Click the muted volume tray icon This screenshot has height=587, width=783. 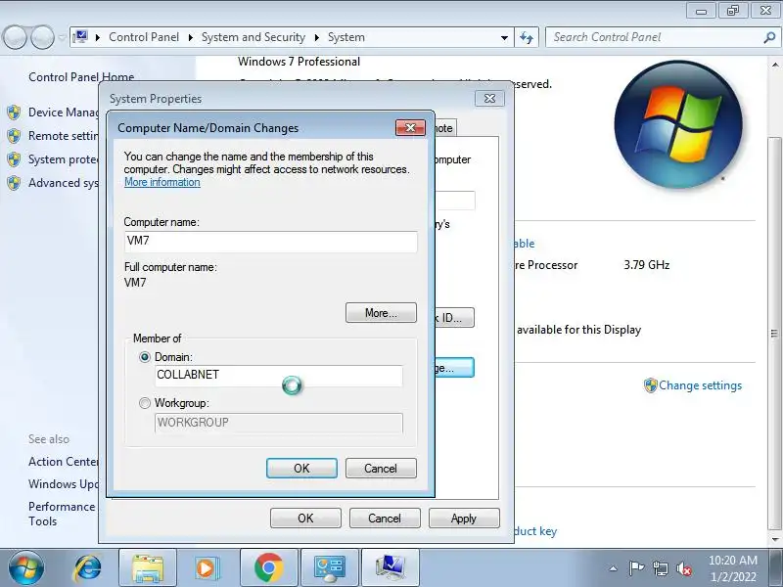tap(683, 568)
